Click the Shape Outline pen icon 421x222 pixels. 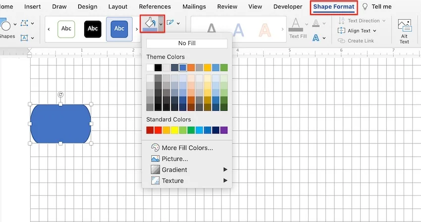point(170,23)
